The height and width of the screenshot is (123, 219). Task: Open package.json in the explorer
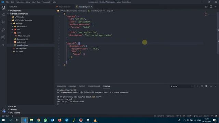(30, 49)
